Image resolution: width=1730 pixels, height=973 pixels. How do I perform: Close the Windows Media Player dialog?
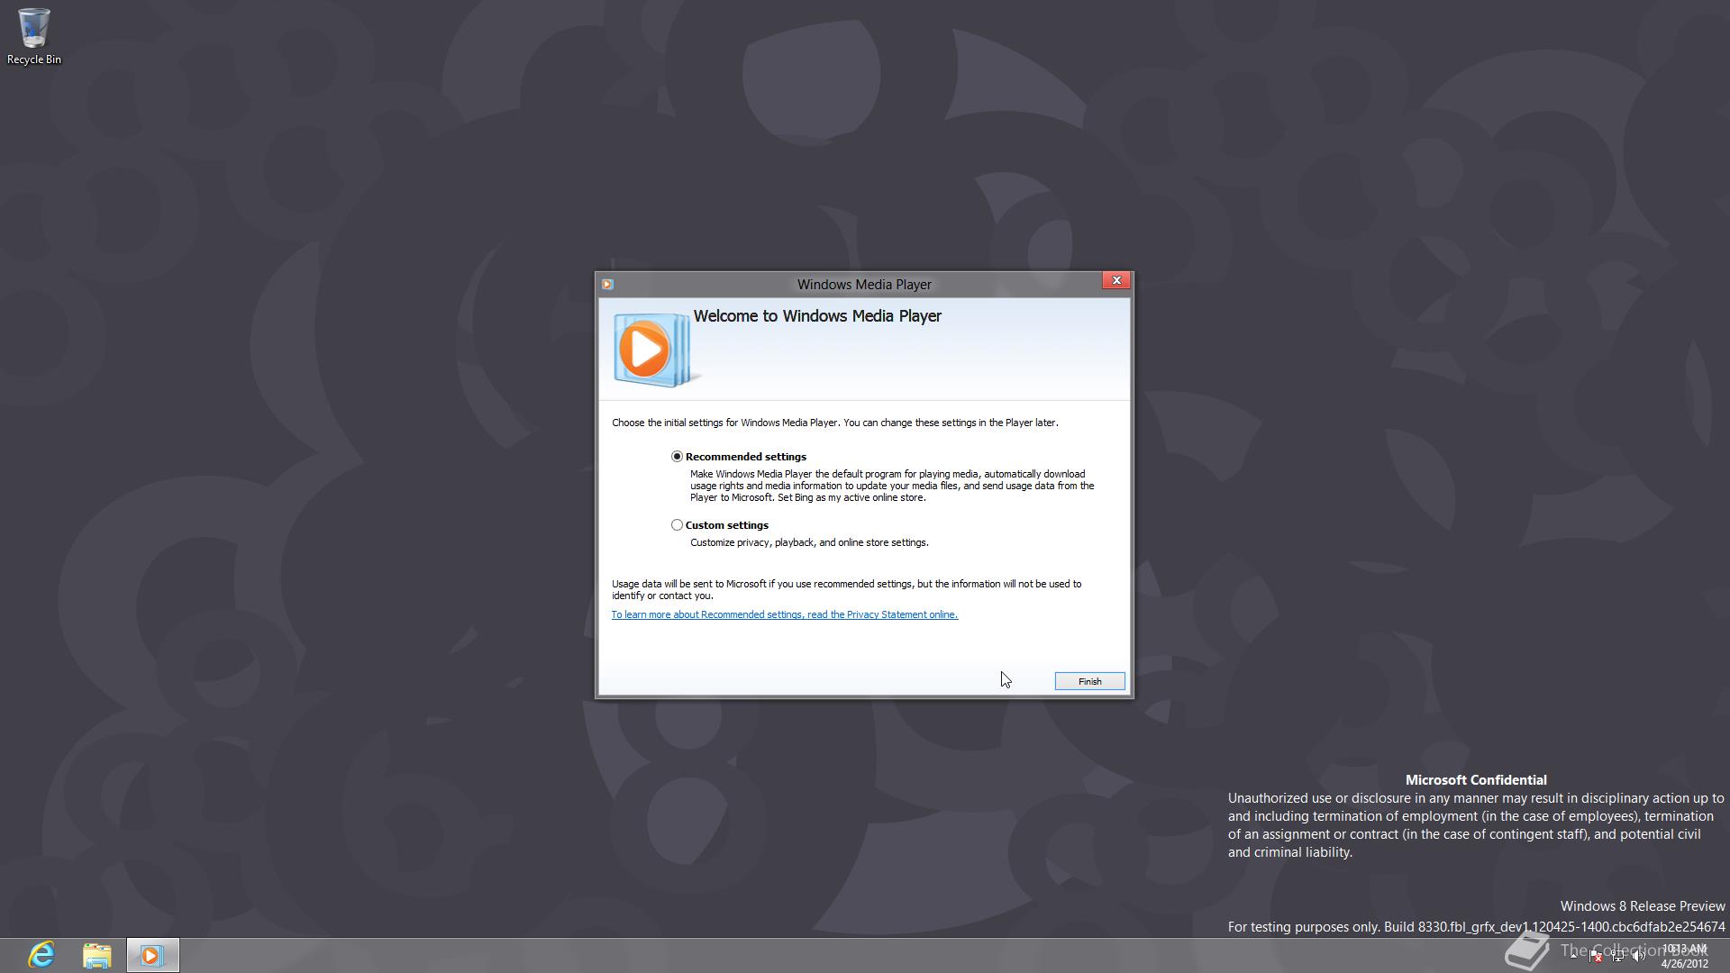point(1115,280)
